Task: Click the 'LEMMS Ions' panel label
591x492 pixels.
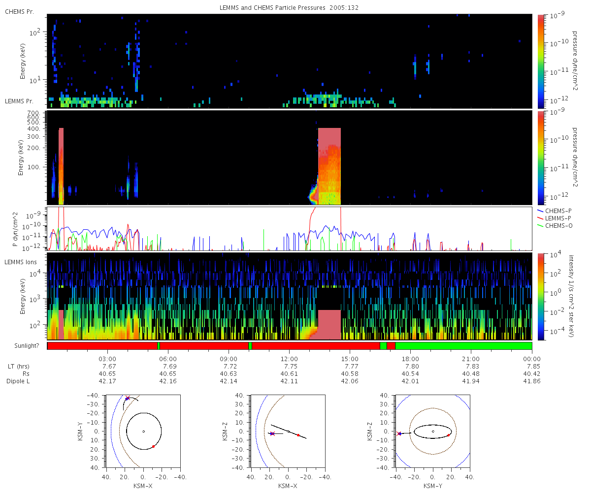Action: point(21,262)
